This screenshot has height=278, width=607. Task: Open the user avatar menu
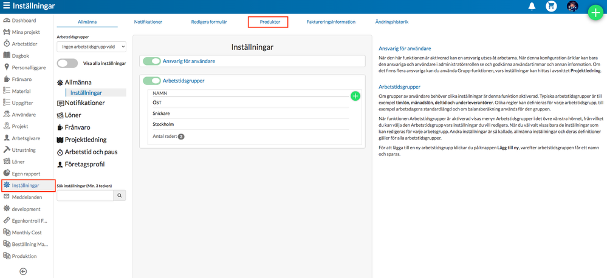pos(572,6)
